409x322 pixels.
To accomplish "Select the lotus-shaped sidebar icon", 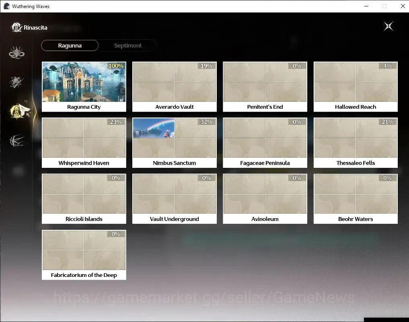I will point(17,52).
